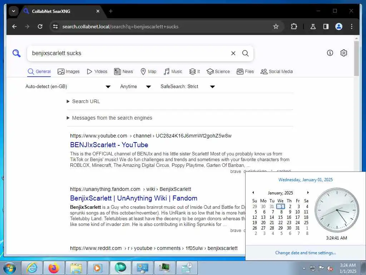Open SearXNG preferences gear icon

coord(343,53)
